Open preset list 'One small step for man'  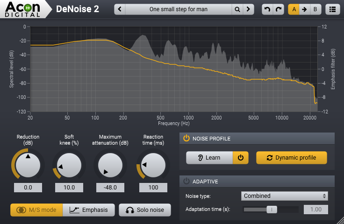179,9
